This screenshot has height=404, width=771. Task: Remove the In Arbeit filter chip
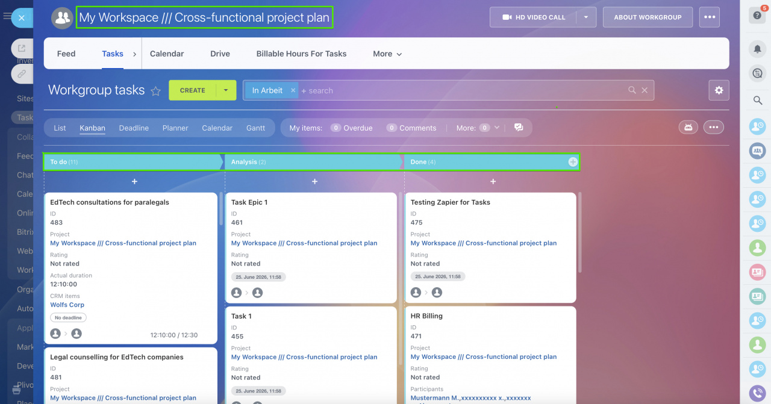tap(293, 90)
